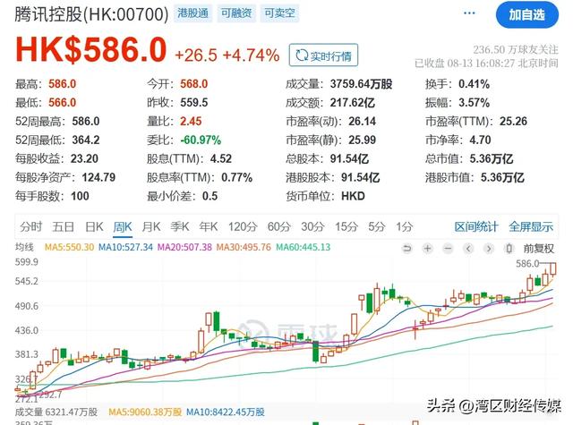Click the 每股净资产 124.79 value
Image resolution: width=573 pixels, height=425 pixels.
(98, 177)
